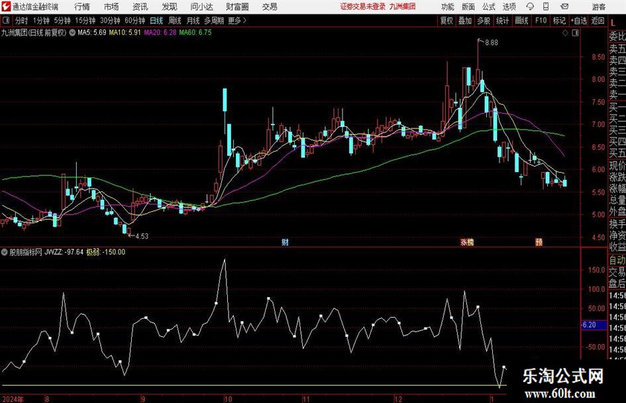Click the 标记 mark button
Viewport: 626px width, 403px height.
tap(559, 21)
